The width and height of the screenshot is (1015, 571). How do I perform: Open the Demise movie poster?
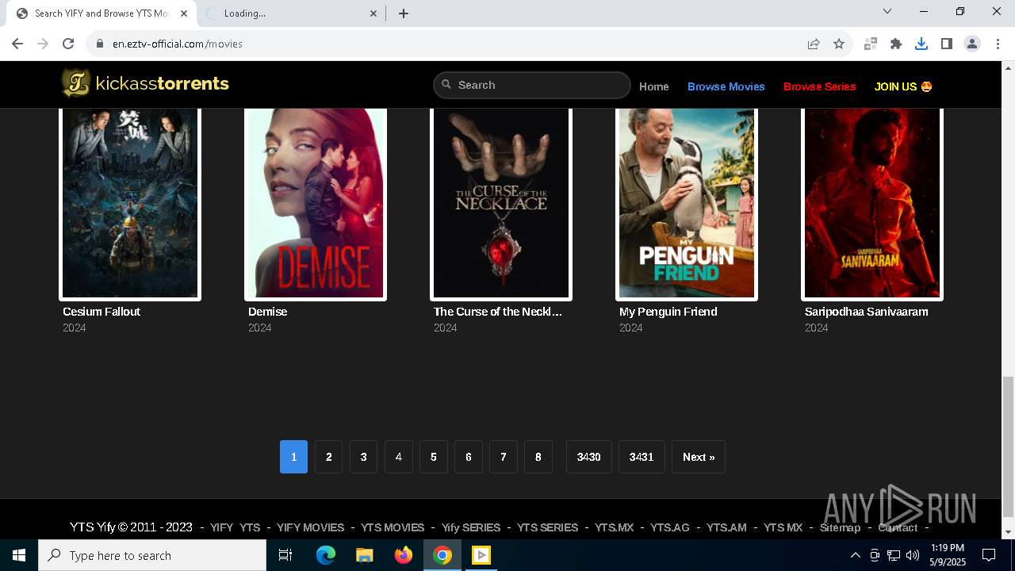pyautogui.click(x=316, y=203)
